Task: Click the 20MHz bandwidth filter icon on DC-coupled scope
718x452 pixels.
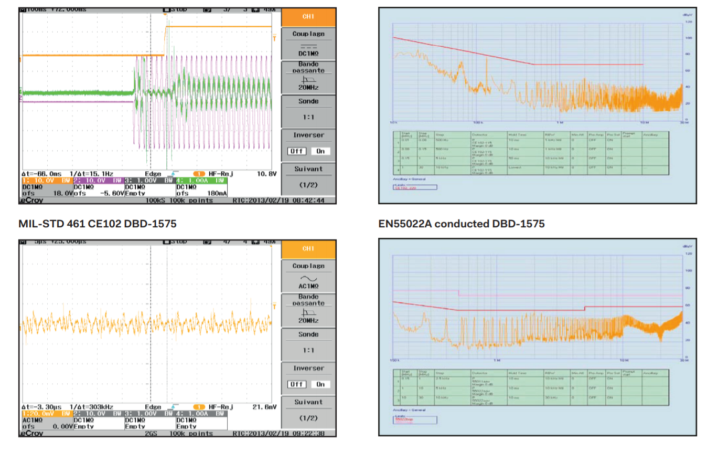Action: tap(308, 80)
